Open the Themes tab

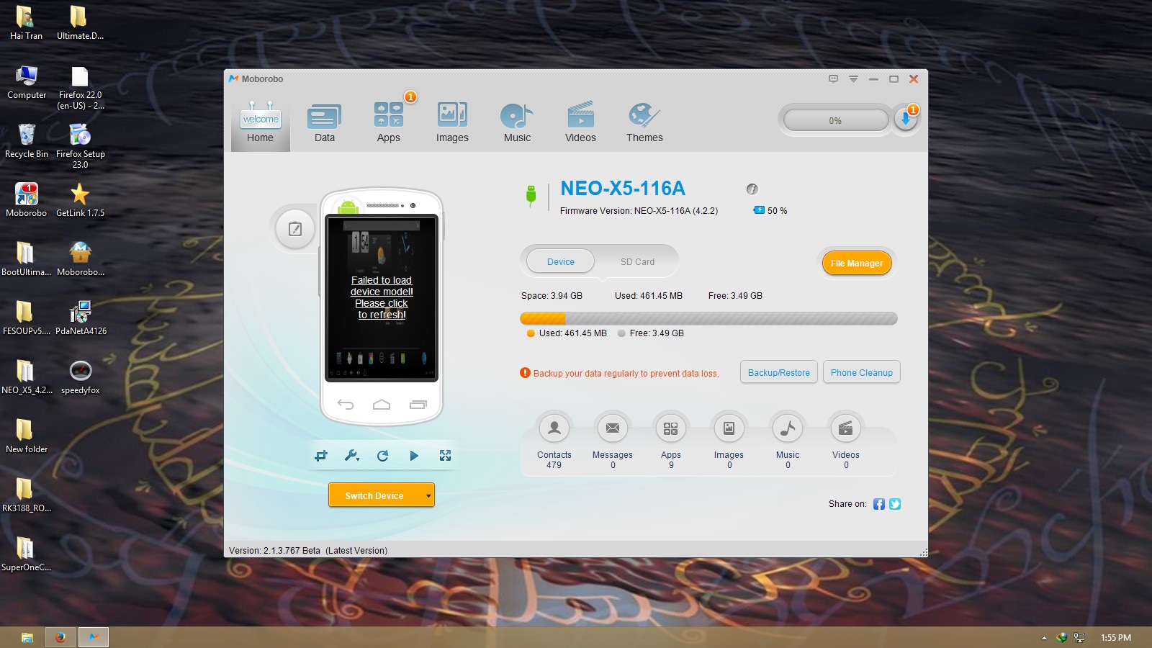(x=644, y=122)
